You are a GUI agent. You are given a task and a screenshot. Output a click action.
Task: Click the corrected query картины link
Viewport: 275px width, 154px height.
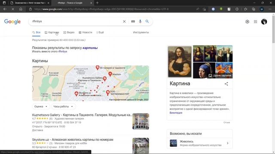pyautogui.click(x=90, y=48)
